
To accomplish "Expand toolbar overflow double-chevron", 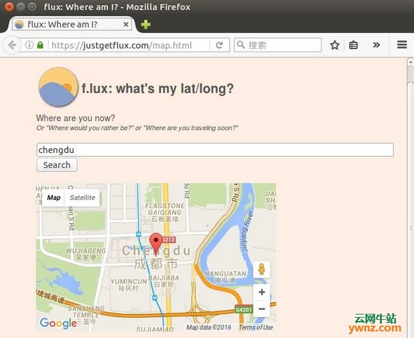I will [376, 45].
